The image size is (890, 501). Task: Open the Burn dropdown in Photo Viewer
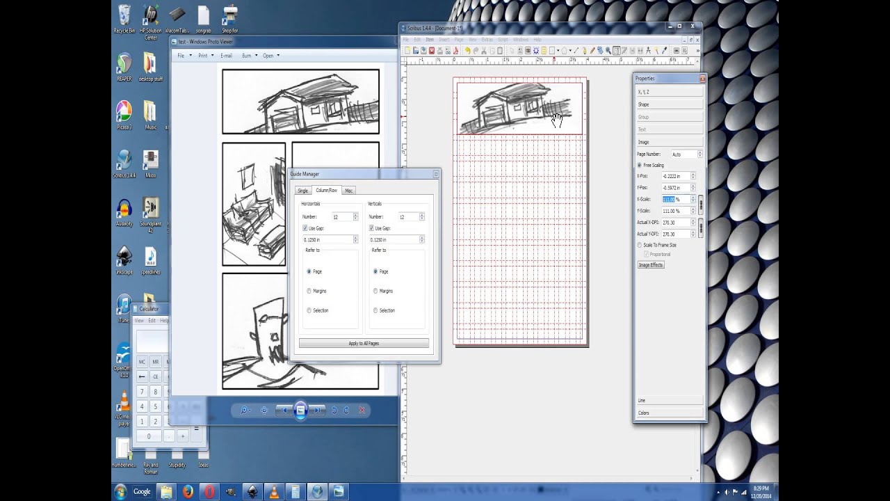tap(250, 56)
